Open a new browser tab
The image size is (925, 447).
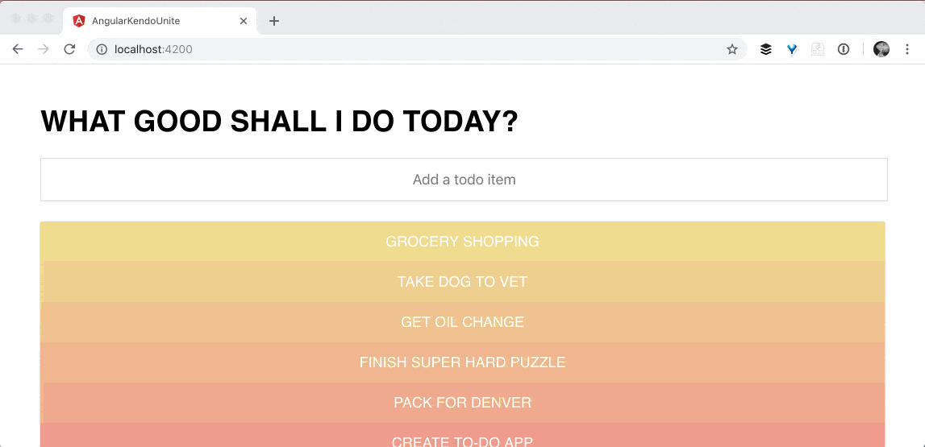[x=274, y=21]
